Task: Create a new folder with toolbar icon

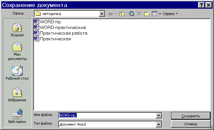Action: click(x=147, y=14)
